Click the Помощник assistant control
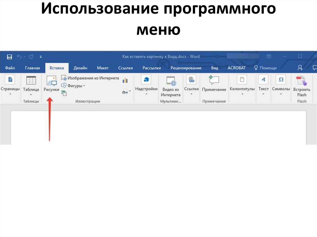Viewport: 317px width, 237px height. (265, 68)
